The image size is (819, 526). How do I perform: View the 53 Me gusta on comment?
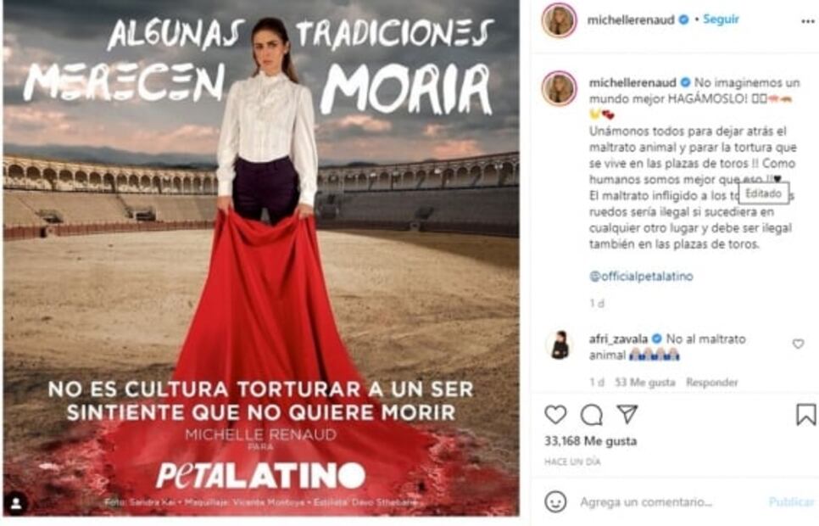645,383
